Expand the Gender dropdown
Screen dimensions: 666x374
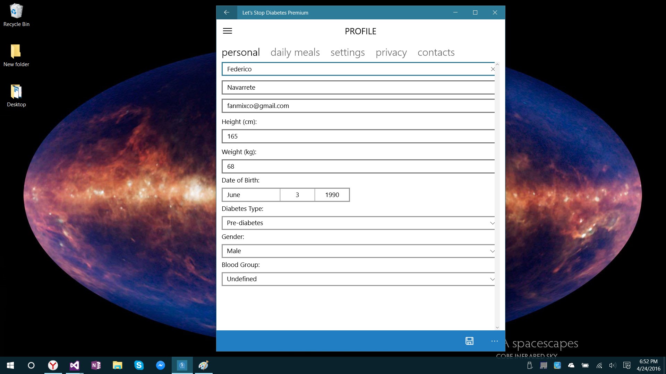[x=358, y=251]
